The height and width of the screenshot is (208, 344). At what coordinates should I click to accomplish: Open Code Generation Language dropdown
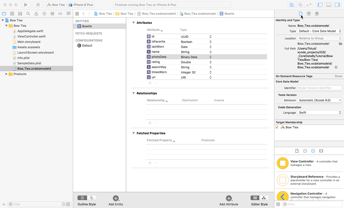tap(319, 113)
